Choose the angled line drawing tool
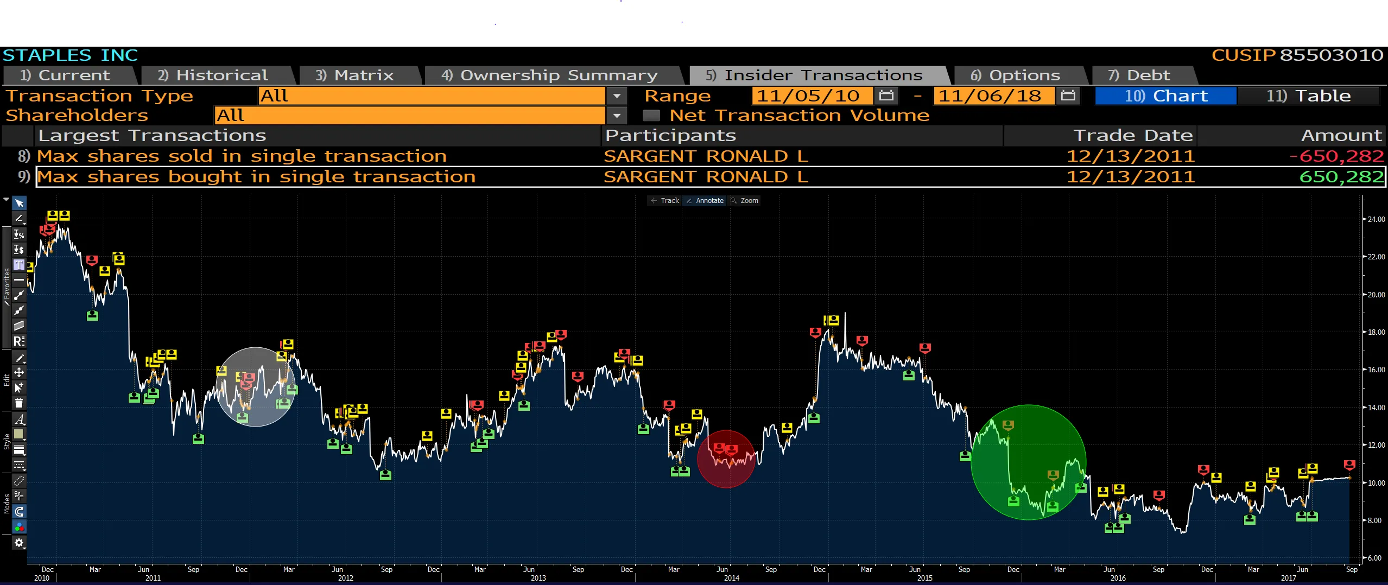The width and height of the screenshot is (1388, 585). (x=19, y=218)
